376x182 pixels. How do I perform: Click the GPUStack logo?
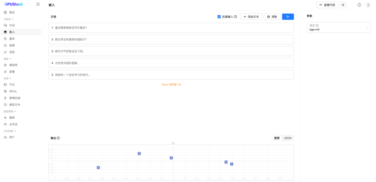coord(13,4)
